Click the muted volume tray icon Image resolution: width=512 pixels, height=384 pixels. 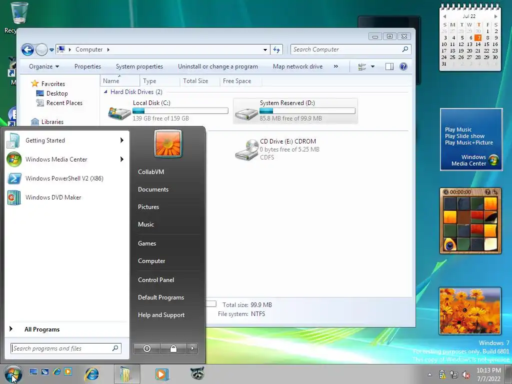pyautogui.click(x=466, y=374)
